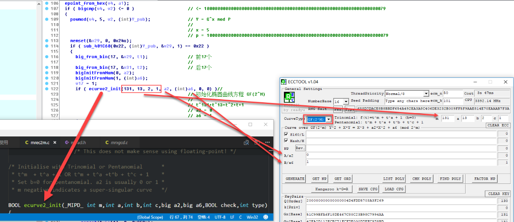Click the Kangaroo k*G=R button

pyautogui.click(x=333, y=189)
